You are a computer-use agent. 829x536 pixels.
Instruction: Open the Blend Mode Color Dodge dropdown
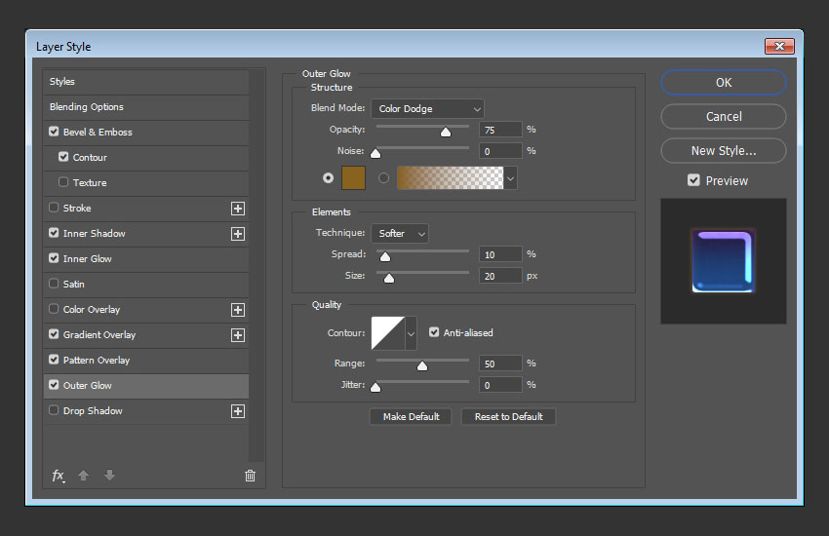coord(428,109)
